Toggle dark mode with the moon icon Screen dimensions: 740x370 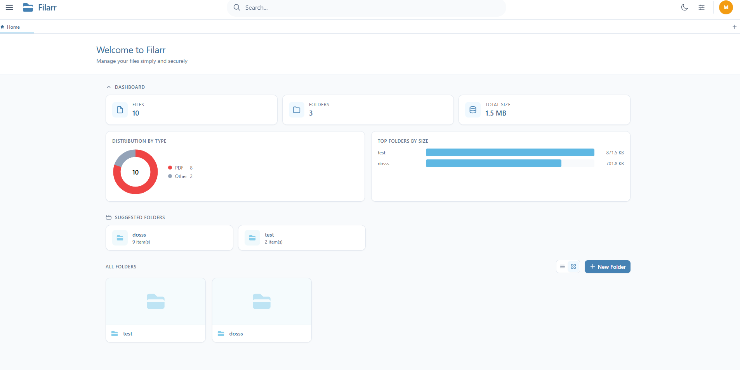[684, 7]
